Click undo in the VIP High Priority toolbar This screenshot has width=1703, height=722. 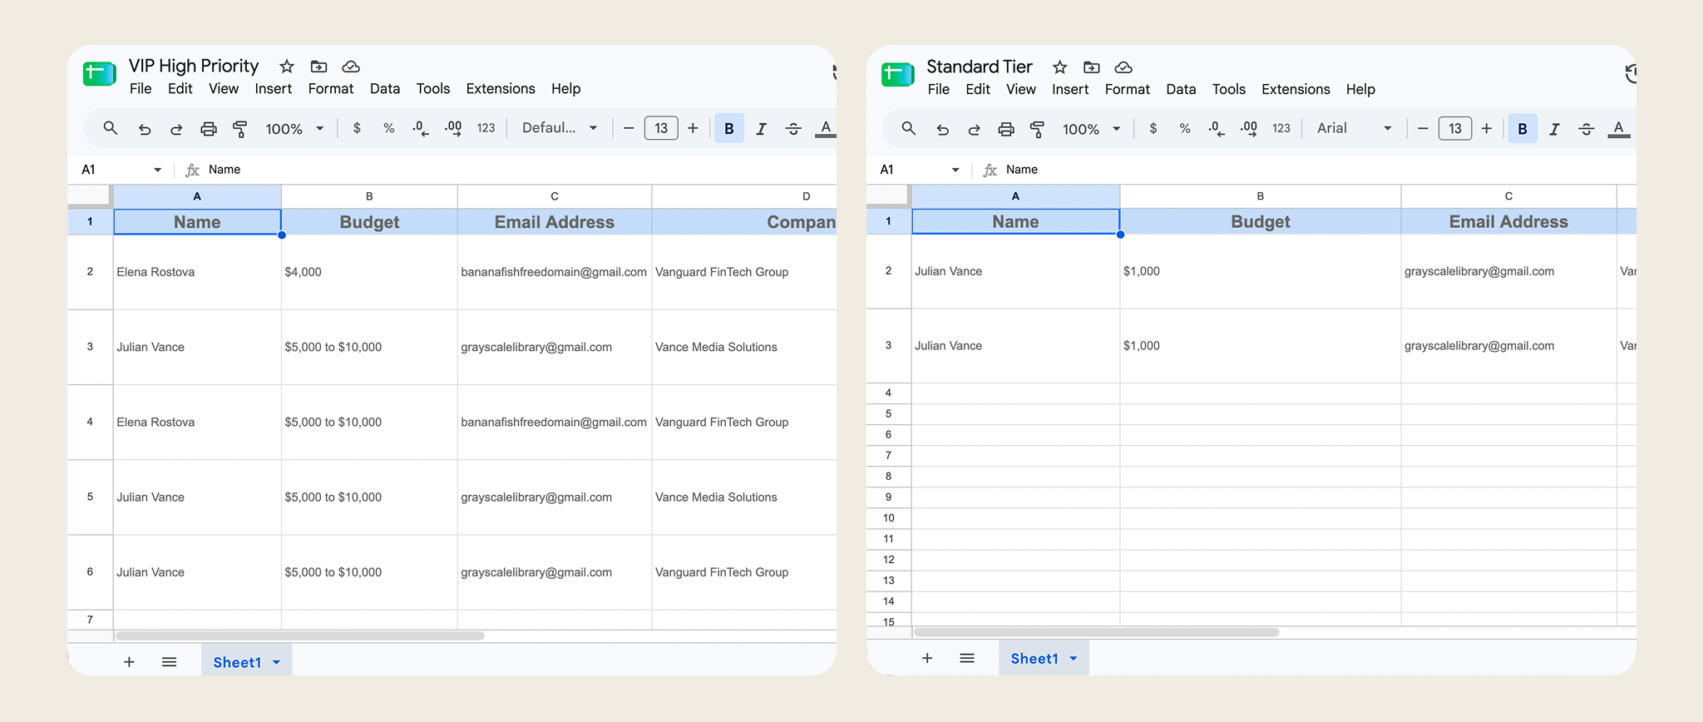pos(145,129)
